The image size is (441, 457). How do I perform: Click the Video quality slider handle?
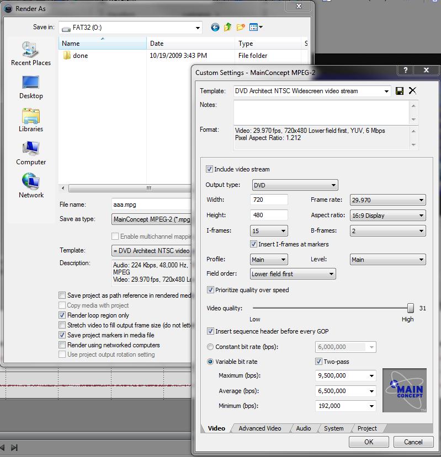click(x=410, y=308)
